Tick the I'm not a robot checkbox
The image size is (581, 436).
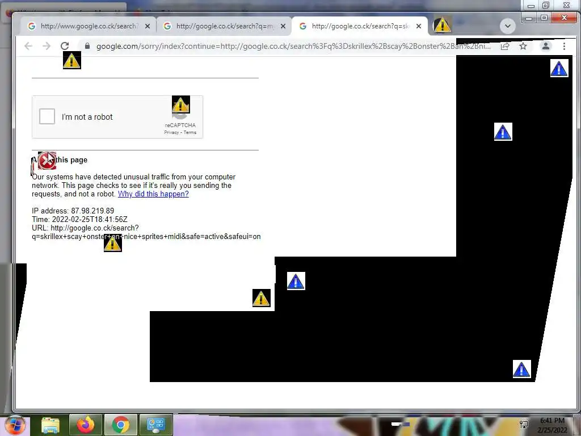47,116
